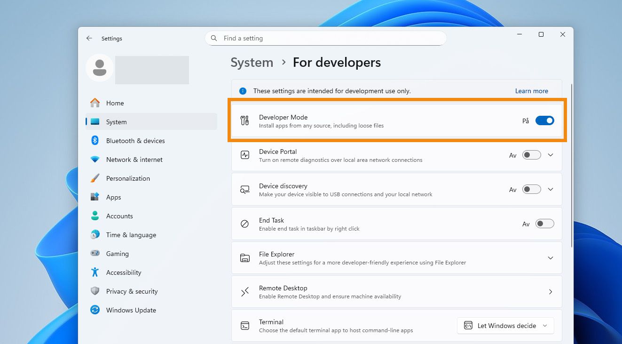The image size is (622, 344).
Task: Navigate to System in the breadcrumb
Action: tap(252, 63)
